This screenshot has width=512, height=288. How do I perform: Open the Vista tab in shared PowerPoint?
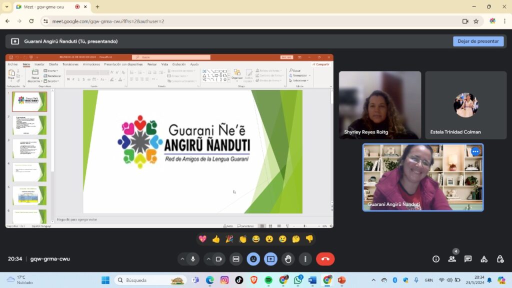pyautogui.click(x=164, y=64)
